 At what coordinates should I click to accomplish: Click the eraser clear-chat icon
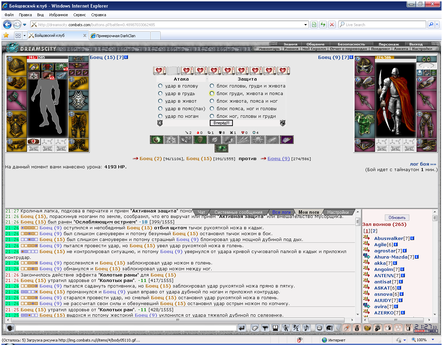click(255, 328)
